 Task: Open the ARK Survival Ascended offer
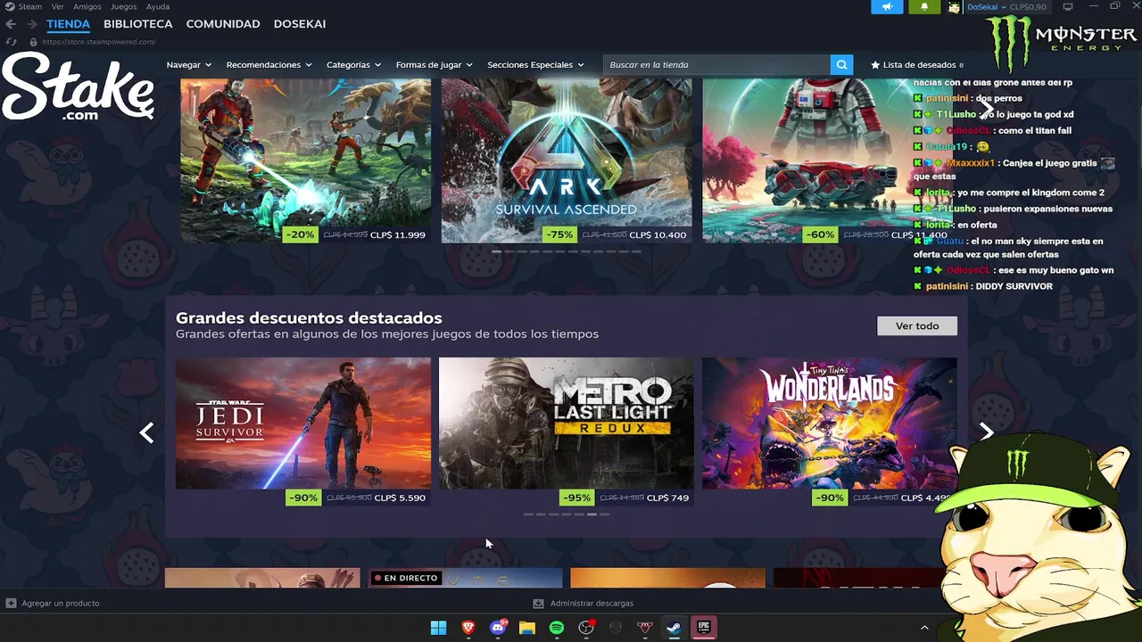coord(567,160)
